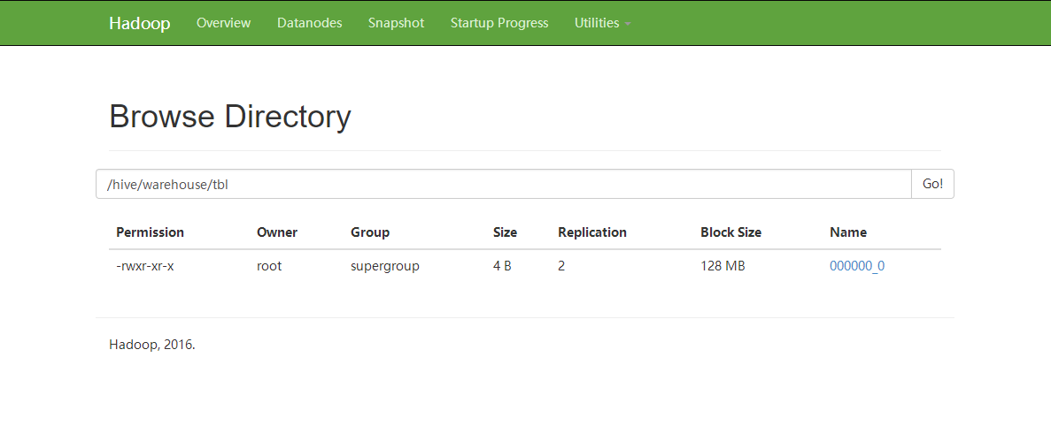Image resolution: width=1051 pixels, height=441 pixels.
Task: Open the Overview tab
Action: 223,23
